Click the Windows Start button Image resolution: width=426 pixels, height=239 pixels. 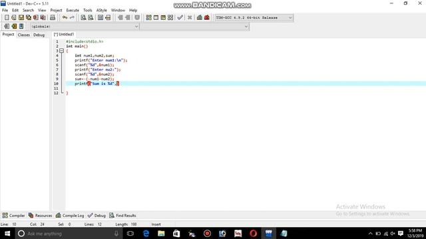point(7,233)
